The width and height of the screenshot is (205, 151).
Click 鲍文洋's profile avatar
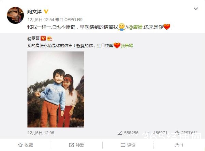[15, 15]
